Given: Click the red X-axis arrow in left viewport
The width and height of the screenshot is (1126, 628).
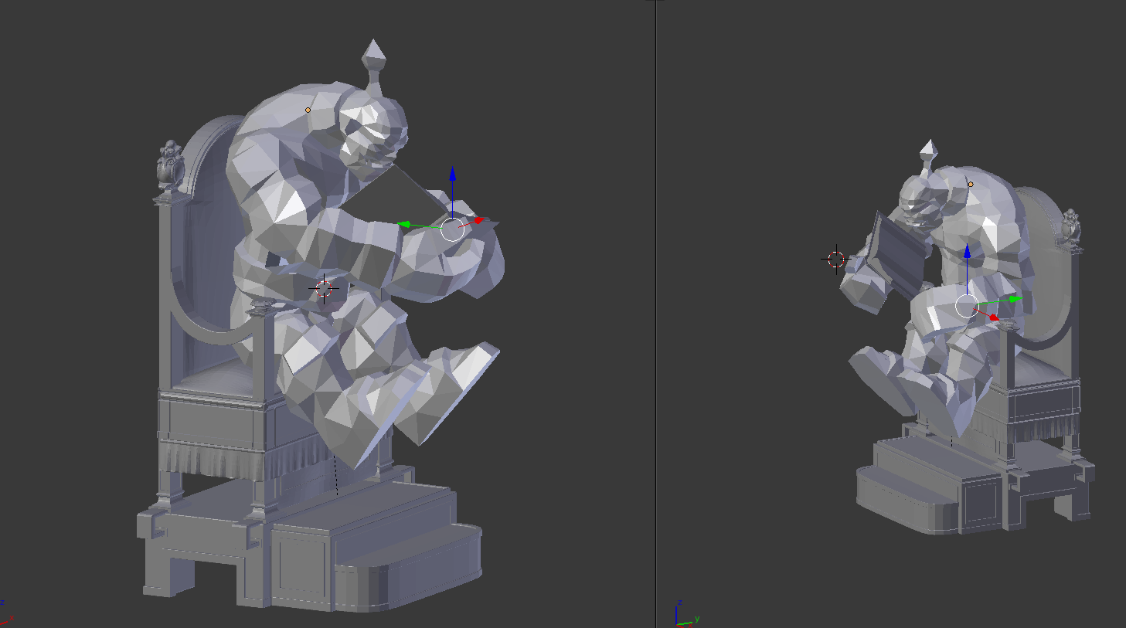Looking at the screenshot, I should pyautogui.click(x=480, y=221).
